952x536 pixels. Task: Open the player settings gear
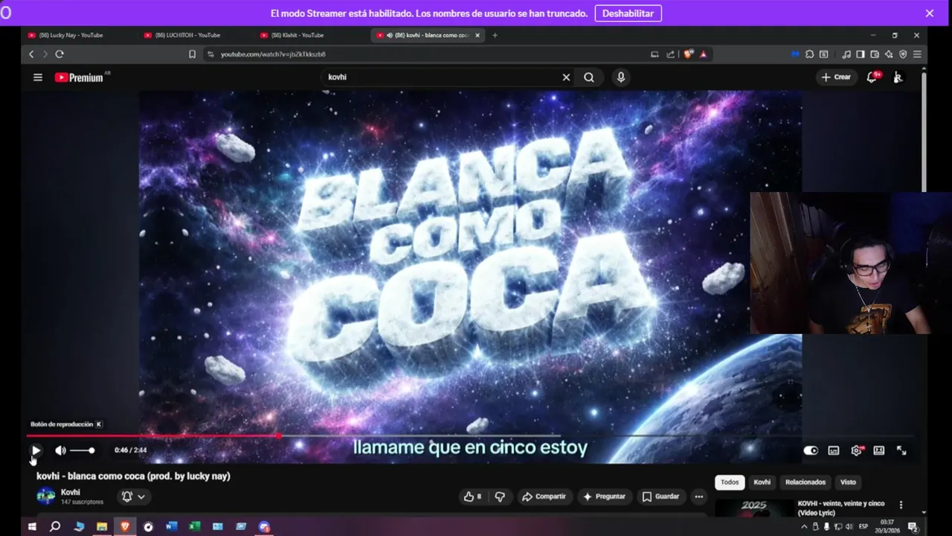(856, 450)
